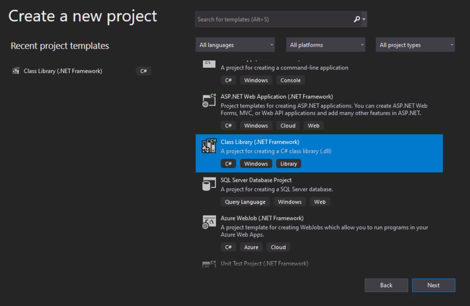This screenshot has height=306, width=470.
Task: Click the C# tag beside recent Class Library
Action: 144,71
